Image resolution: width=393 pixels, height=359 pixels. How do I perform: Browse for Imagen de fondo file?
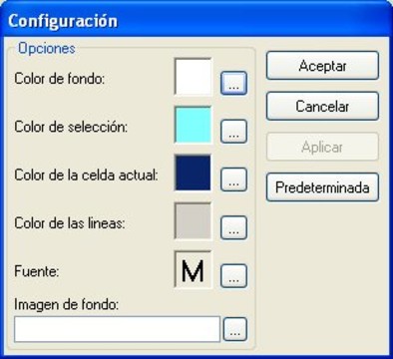235,329
